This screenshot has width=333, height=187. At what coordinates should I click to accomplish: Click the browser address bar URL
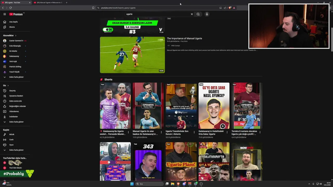point(118,8)
